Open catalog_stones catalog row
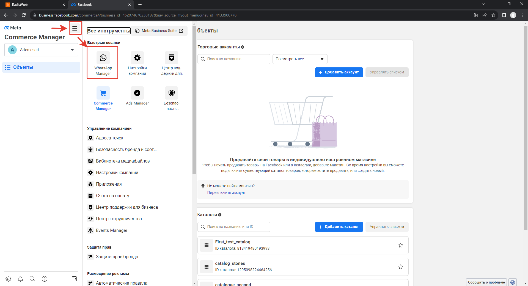This screenshot has height=286, width=528. coord(303,267)
